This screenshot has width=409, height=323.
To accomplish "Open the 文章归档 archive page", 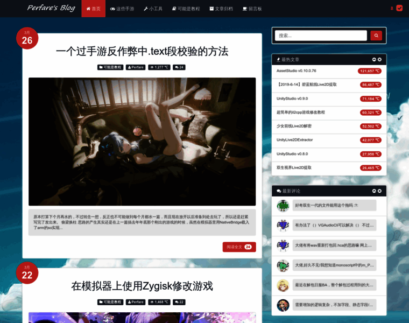I will point(221,9).
